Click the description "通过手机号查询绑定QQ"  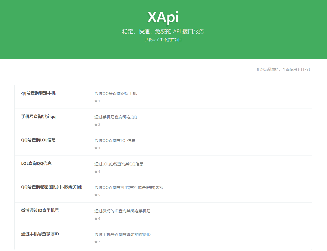[115, 117]
